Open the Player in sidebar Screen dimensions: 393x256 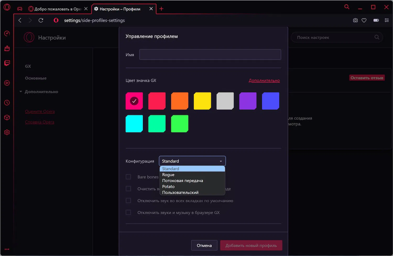point(7,83)
